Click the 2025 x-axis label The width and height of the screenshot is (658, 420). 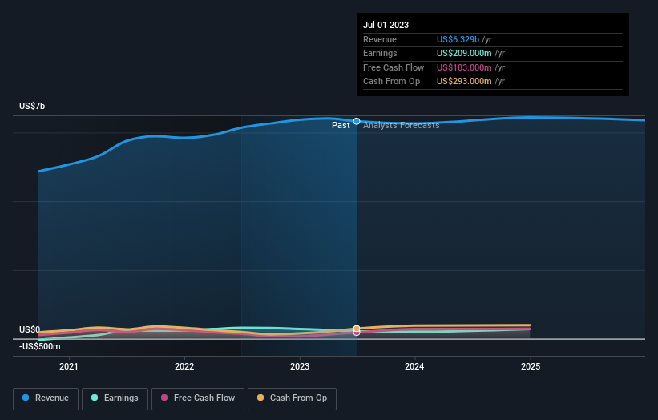coord(531,366)
